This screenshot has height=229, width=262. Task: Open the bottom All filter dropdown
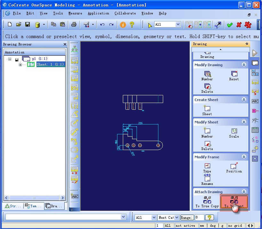click(x=154, y=217)
